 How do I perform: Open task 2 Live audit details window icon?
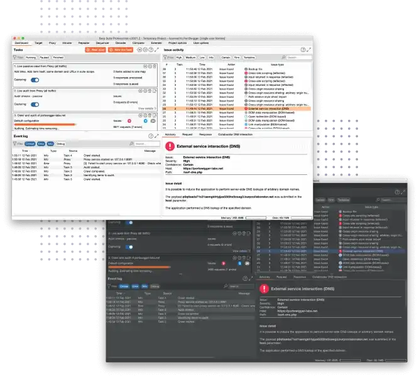[155, 91]
